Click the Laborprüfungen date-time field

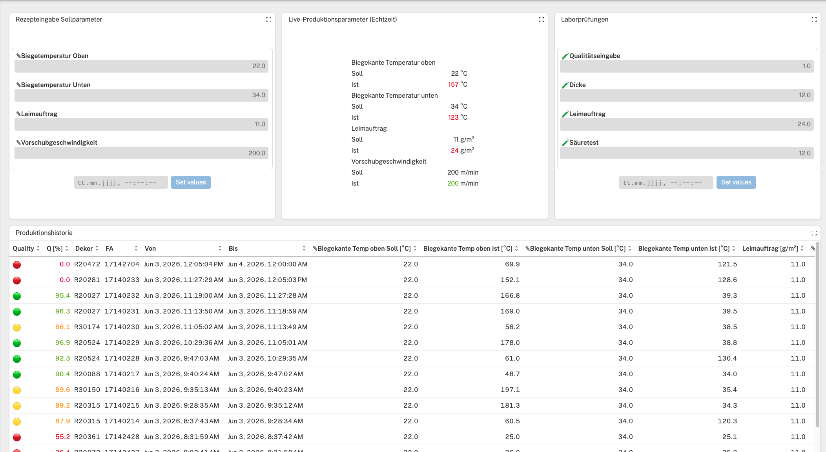(666, 182)
